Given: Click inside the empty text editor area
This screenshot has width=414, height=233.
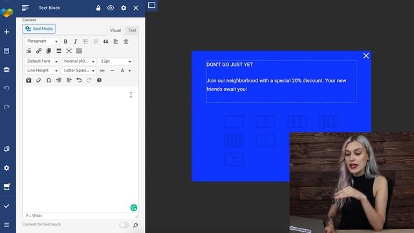Looking at the screenshot, I should coord(80,150).
